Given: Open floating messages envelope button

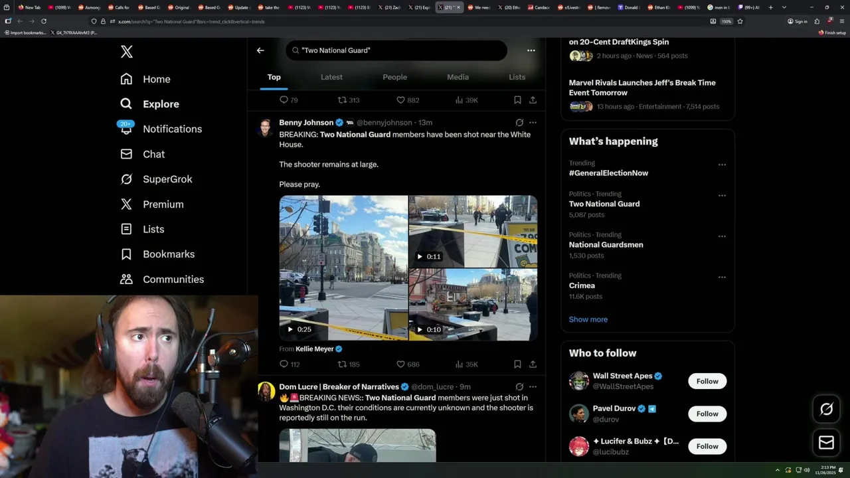Looking at the screenshot, I should 826,443.
